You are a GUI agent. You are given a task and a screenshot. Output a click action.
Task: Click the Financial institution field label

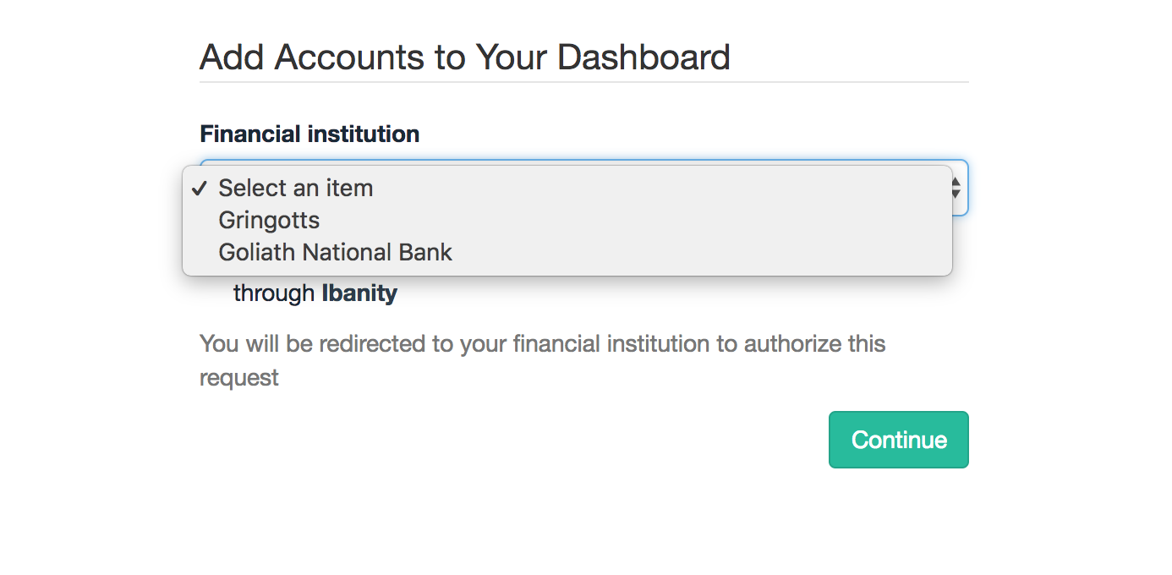(309, 134)
